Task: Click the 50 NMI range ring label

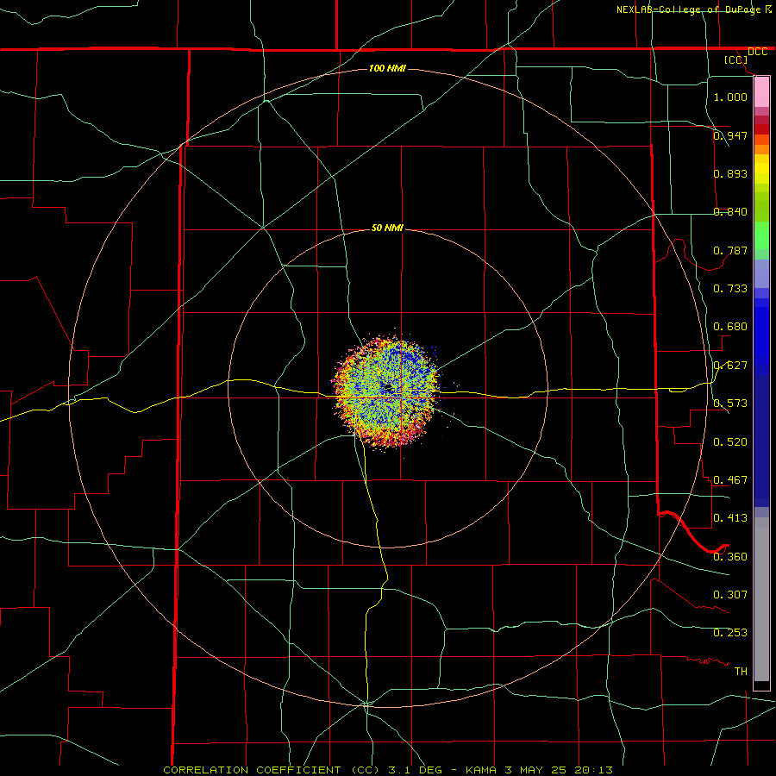Action: [387, 228]
